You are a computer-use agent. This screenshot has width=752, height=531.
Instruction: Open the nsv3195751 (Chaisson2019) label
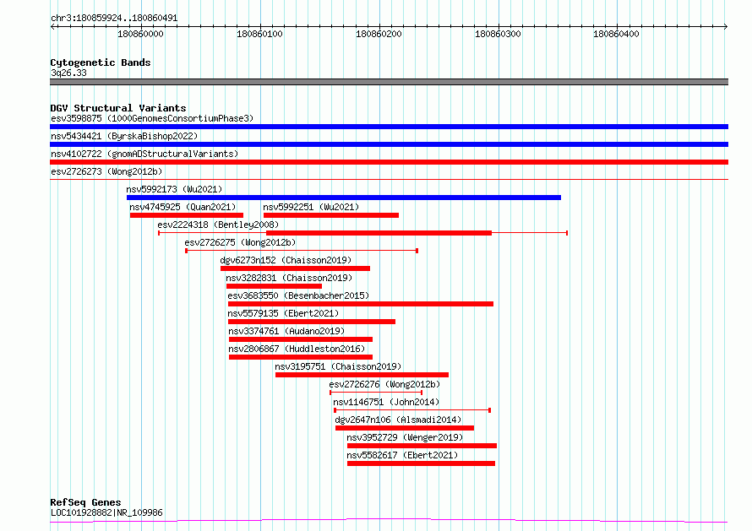coord(338,366)
